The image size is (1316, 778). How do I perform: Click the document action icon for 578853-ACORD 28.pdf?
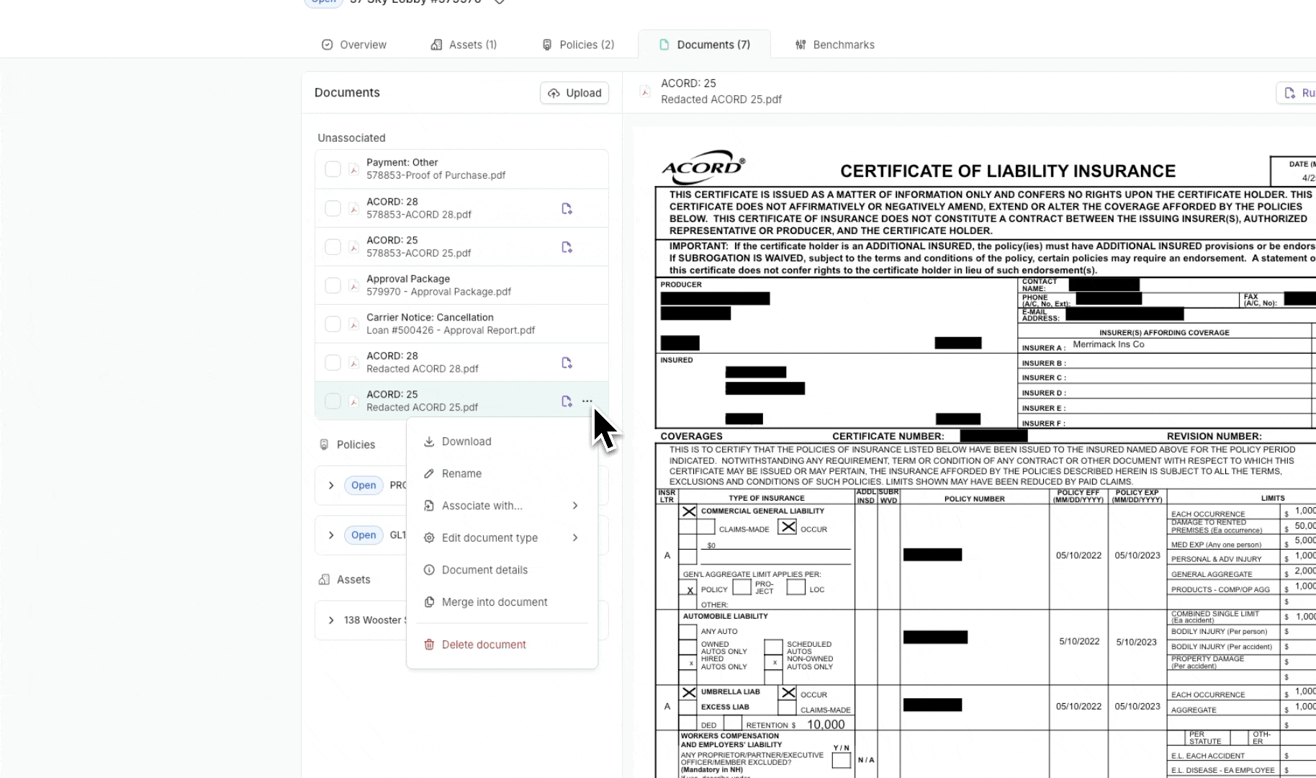pyautogui.click(x=567, y=209)
